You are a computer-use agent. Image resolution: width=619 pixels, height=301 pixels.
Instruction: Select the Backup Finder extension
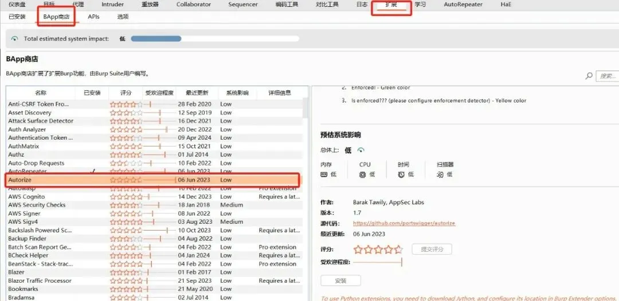click(154, 239)
